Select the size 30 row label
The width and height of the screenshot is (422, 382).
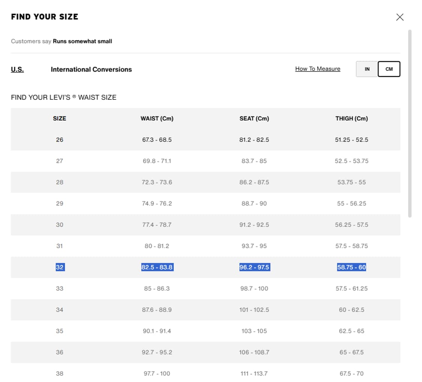tap(60, 225)
